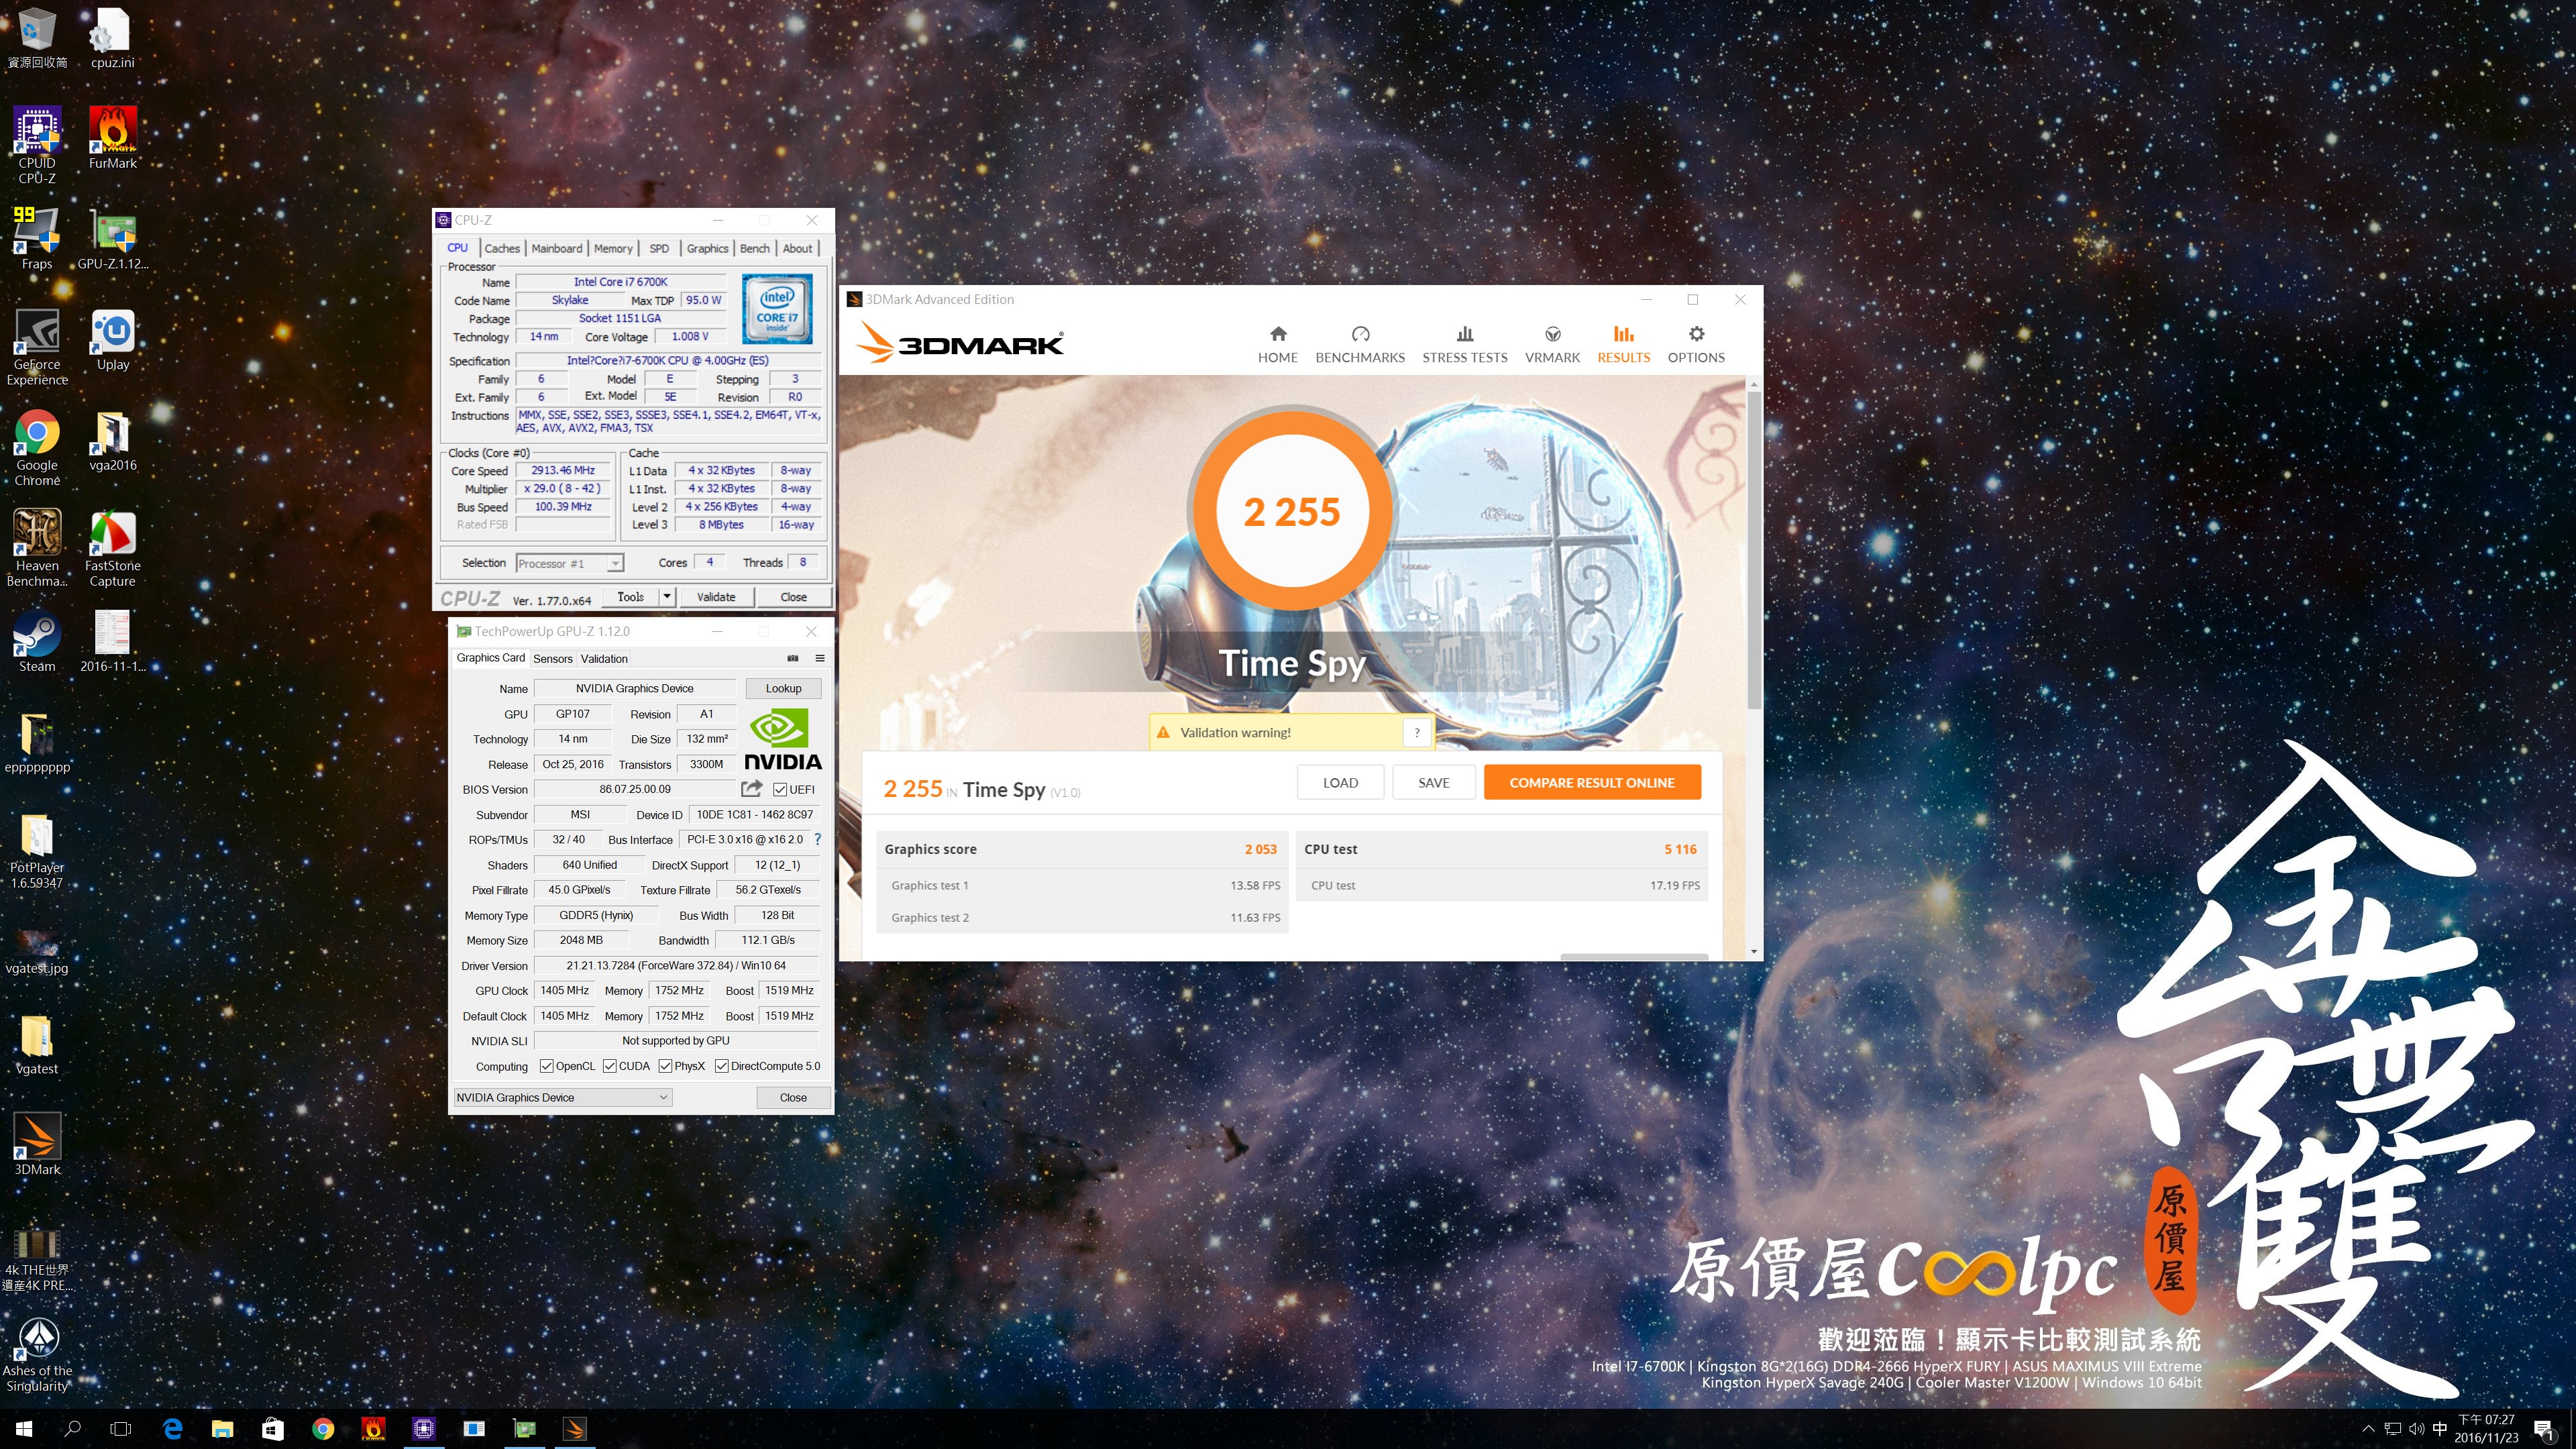
Task: Open Task View on the taskbar
Action: tap(120, 1429)
